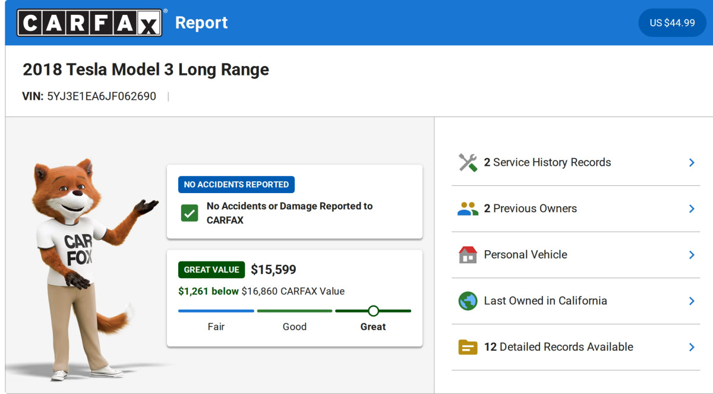The height and width of the screenshot is (394, 713).
Task: Click the green Good slider segment
Action: [x=295, y=311]
